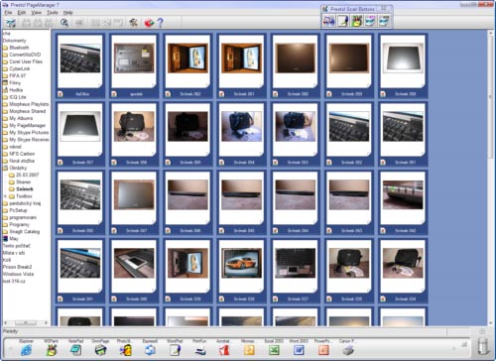The height and width of the screenshot is (361, 496).
Task: Select the NFS Carbon folder
Action: coord(22,154)
